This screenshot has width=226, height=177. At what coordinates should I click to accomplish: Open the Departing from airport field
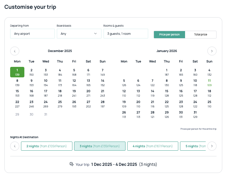32,34
